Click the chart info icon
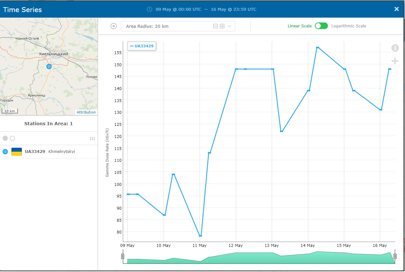The height and width of the screenshot is (272, 405). pos(395,48)
